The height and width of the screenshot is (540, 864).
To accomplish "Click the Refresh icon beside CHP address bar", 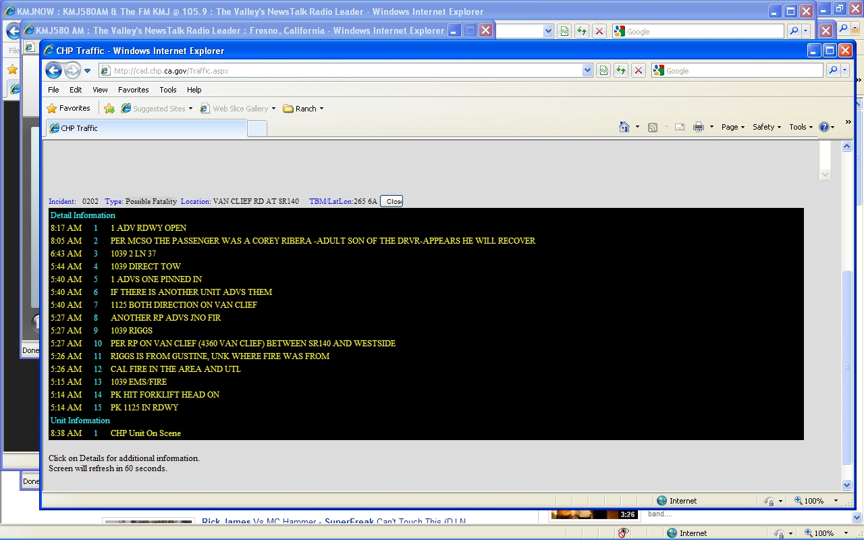I will 620,70.
